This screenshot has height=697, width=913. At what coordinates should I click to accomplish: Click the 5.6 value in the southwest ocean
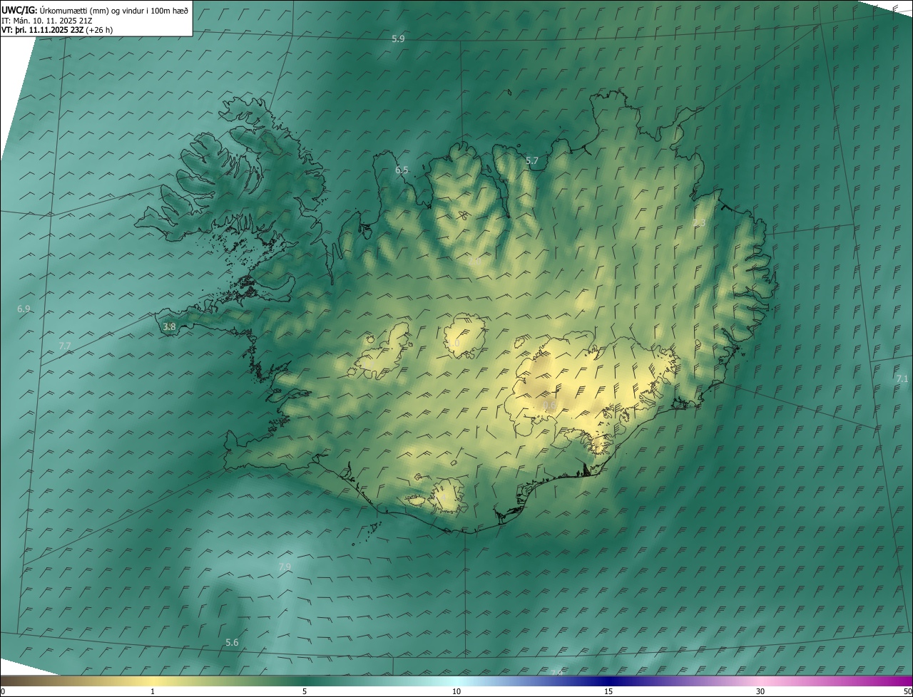232,643
